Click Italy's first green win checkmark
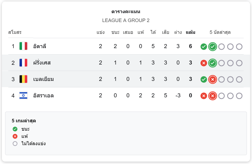The height and width of the screenshot is (164, 252). pyautogui.click(x=204, y=47)
